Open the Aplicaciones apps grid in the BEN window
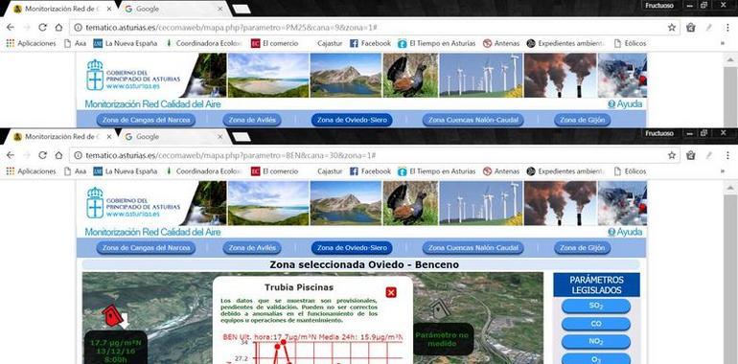Screen dimensions: 738x364 pos(31,171)
